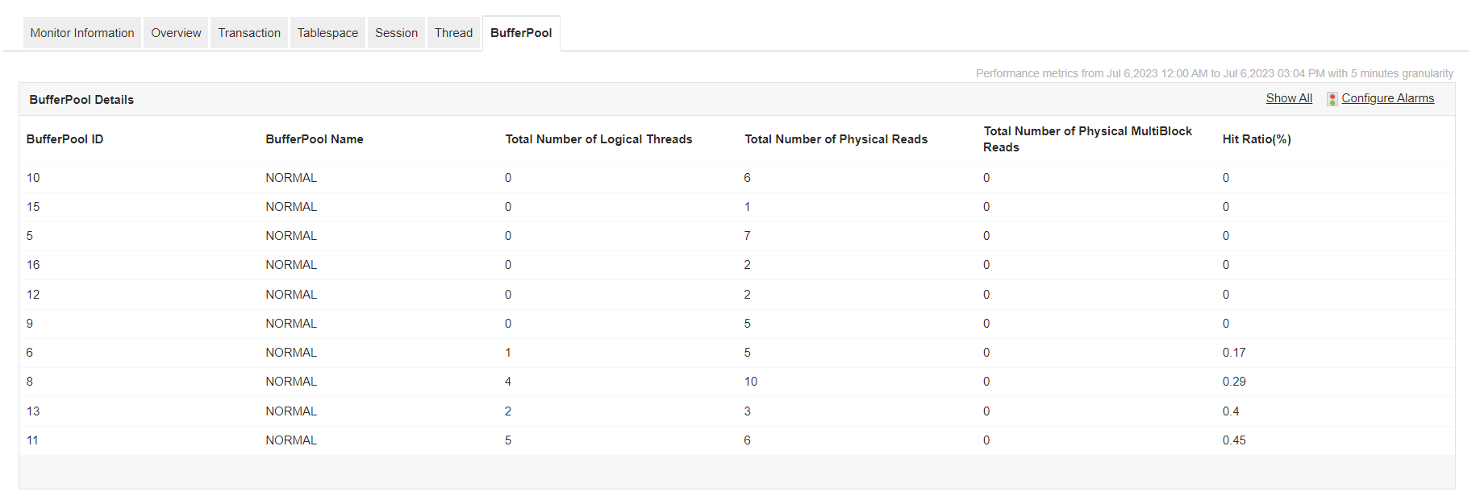Click the BufferPool Name column header
1476x504 pixels.
(314, 139)
